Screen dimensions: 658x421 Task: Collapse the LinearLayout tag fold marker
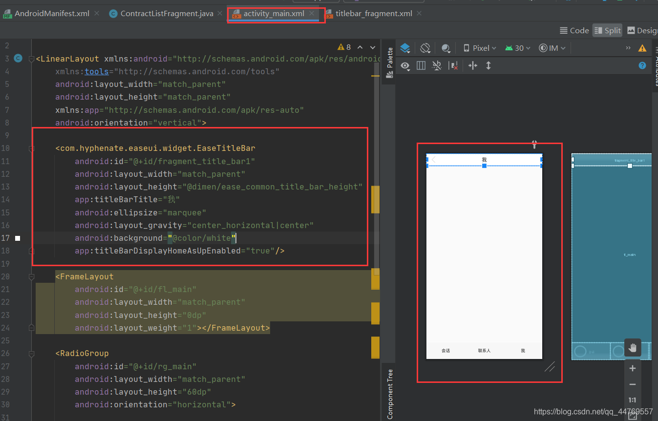[32, 59]
